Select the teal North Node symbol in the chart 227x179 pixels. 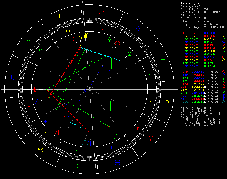[85, 143]
